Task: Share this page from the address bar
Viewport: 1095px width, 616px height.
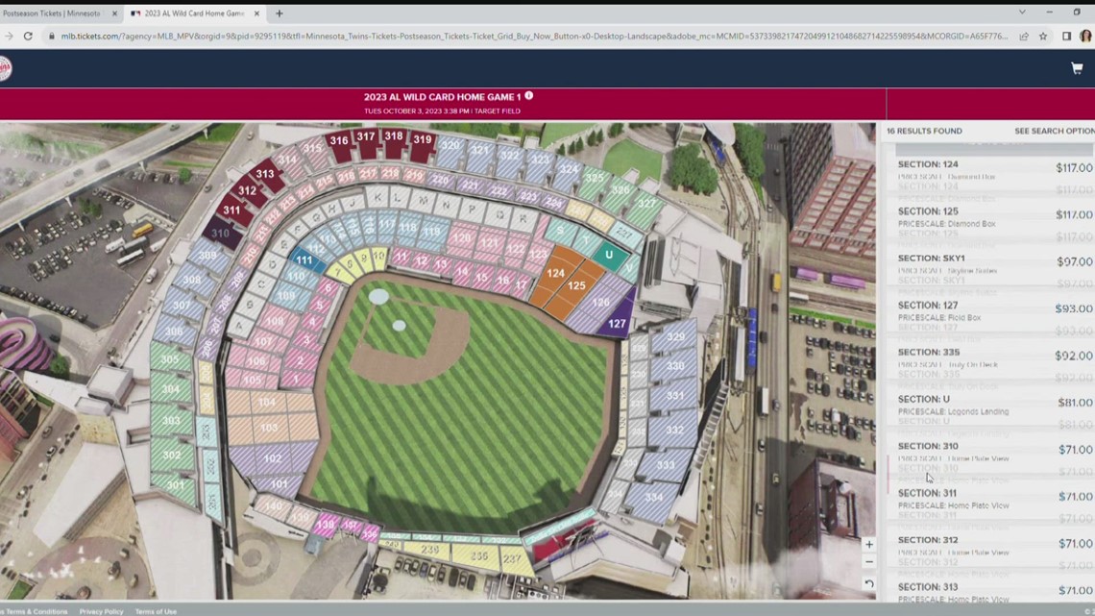Action: click(1024, 37)
